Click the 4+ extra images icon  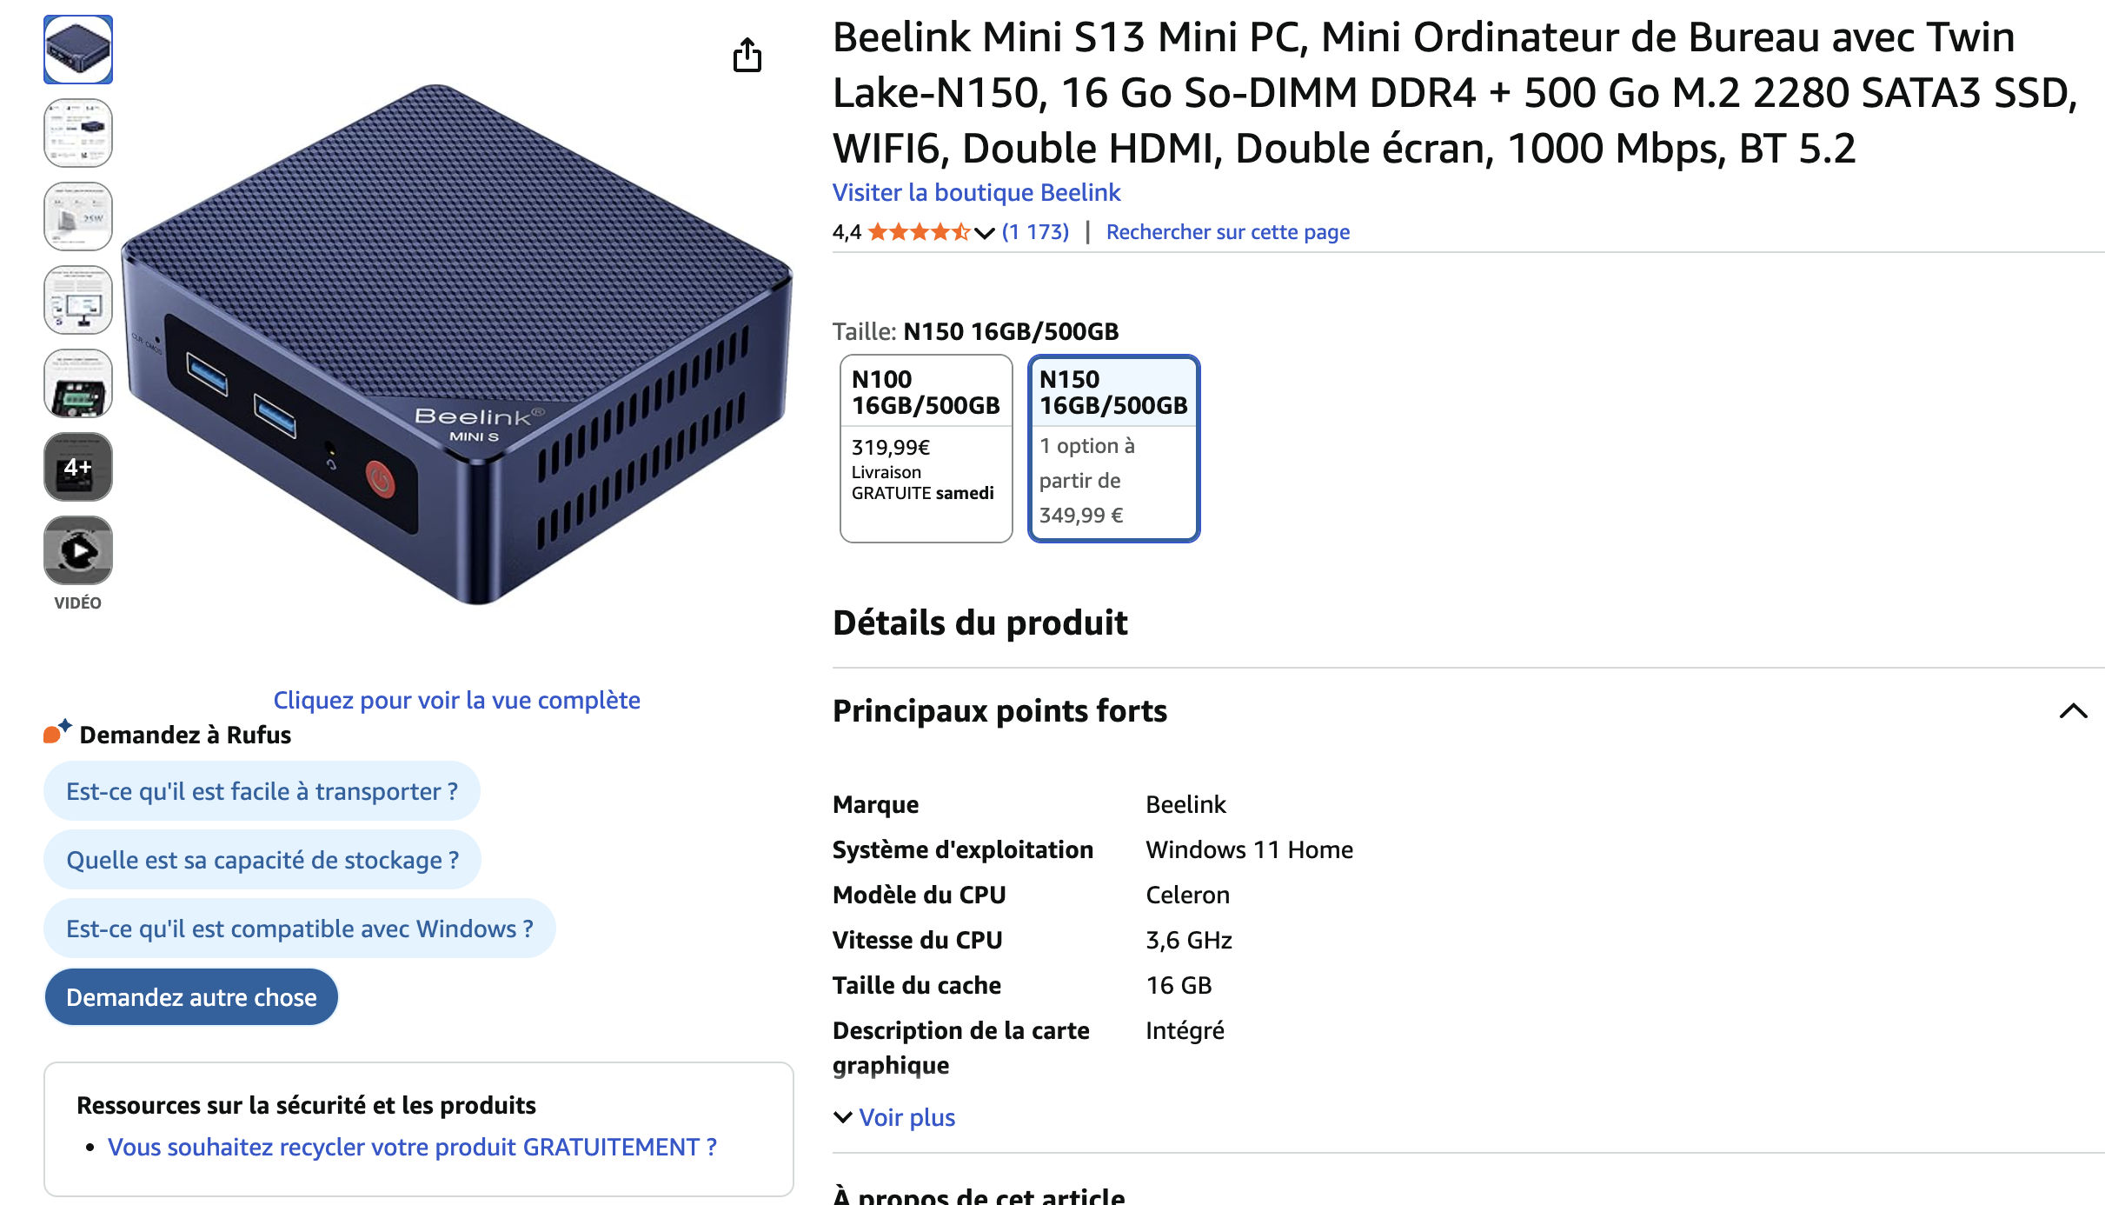point(77,467)
